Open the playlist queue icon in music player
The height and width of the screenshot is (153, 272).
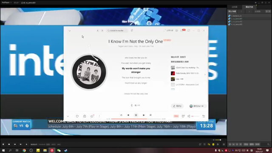(204, 116)
